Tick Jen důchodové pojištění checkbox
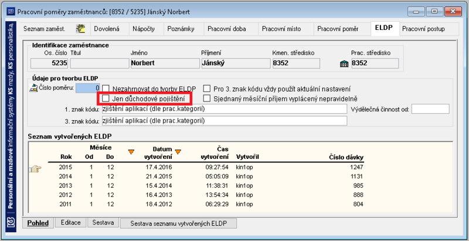The width and height of the screenshot is (469, 241). [106, 99]
